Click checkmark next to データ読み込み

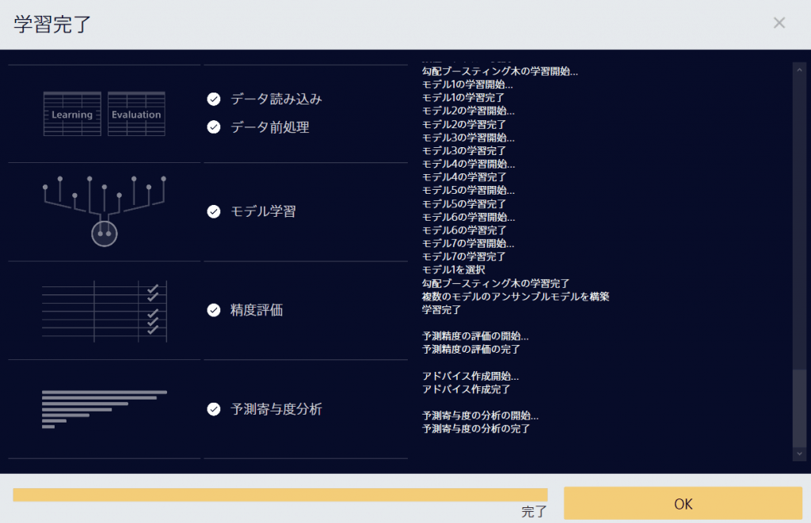213,99
